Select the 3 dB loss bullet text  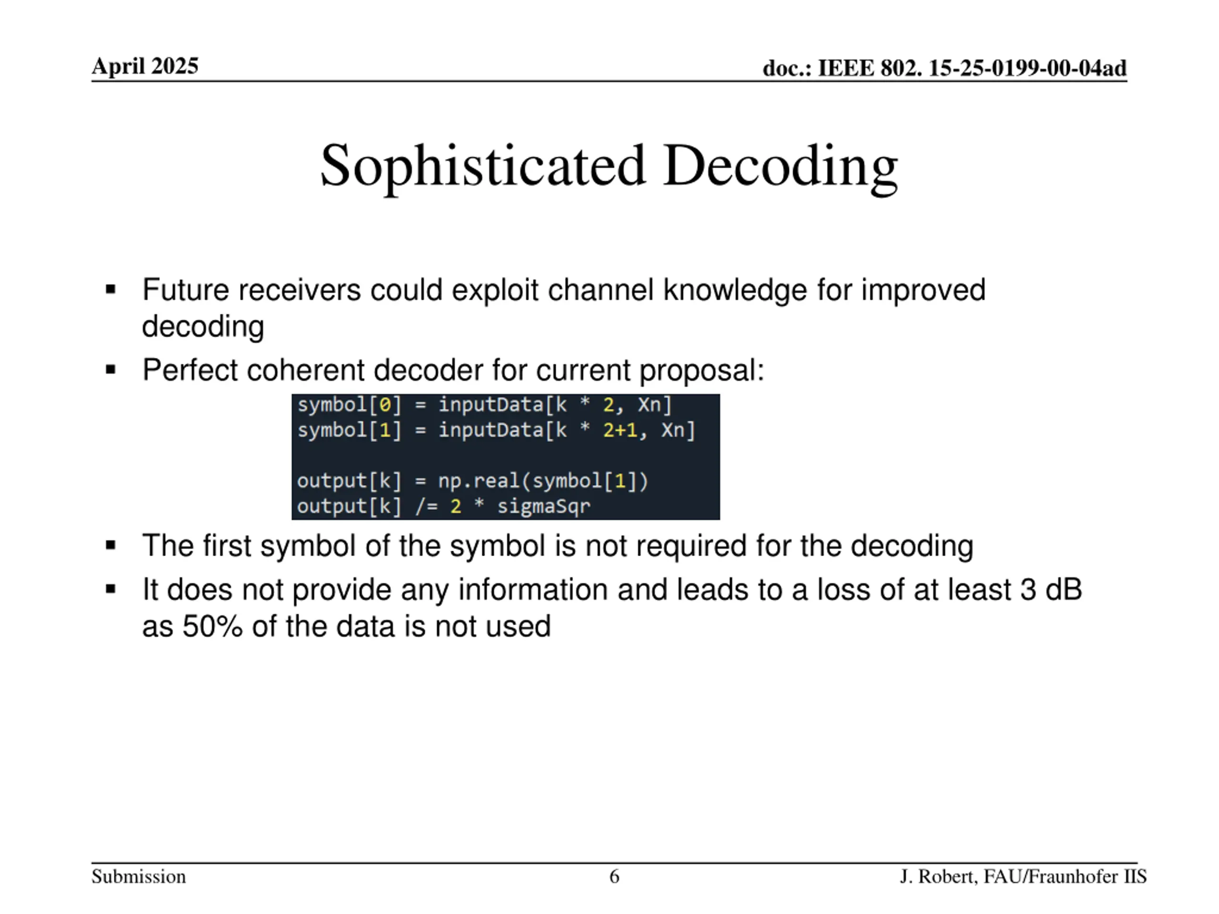(x=612, y=608)
